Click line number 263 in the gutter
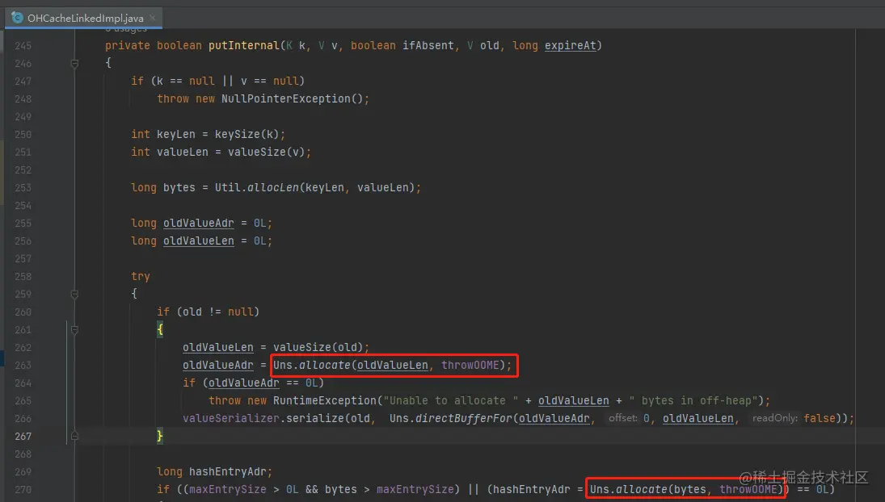The width and height of the screenshot is (885, 502). tap(23, 365)
